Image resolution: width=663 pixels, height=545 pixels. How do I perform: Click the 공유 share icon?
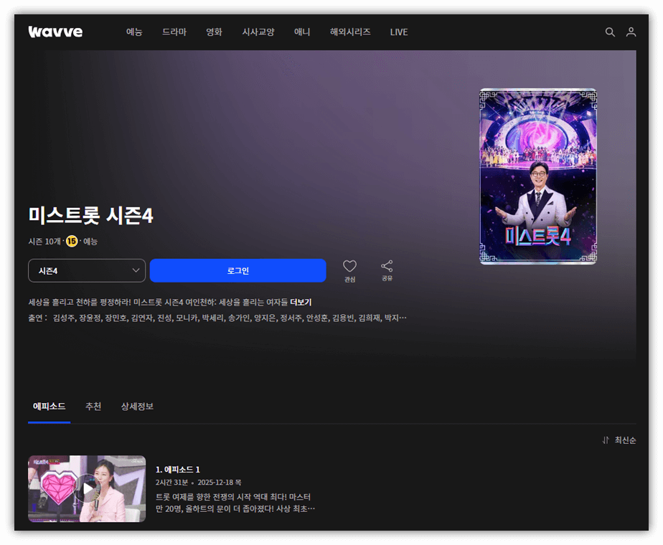click(387, 266)
